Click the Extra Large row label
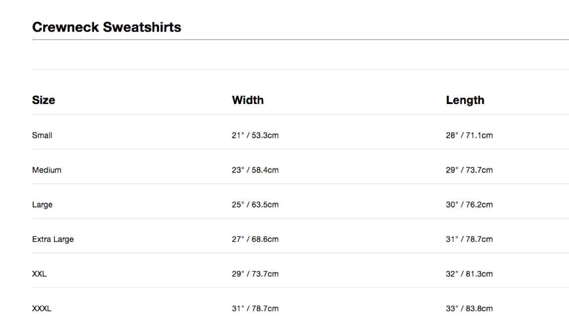 53,239
